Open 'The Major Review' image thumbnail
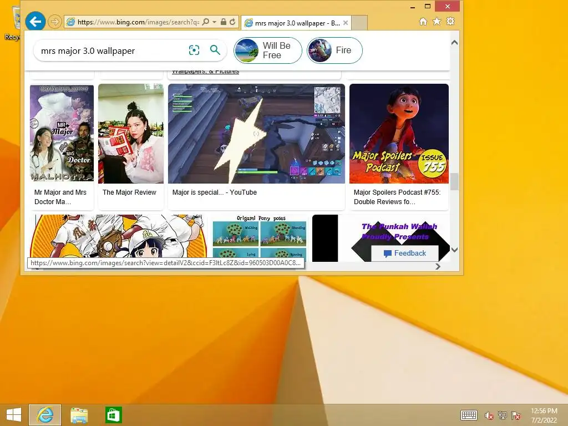The image size is (568, 426). (131, 134)
